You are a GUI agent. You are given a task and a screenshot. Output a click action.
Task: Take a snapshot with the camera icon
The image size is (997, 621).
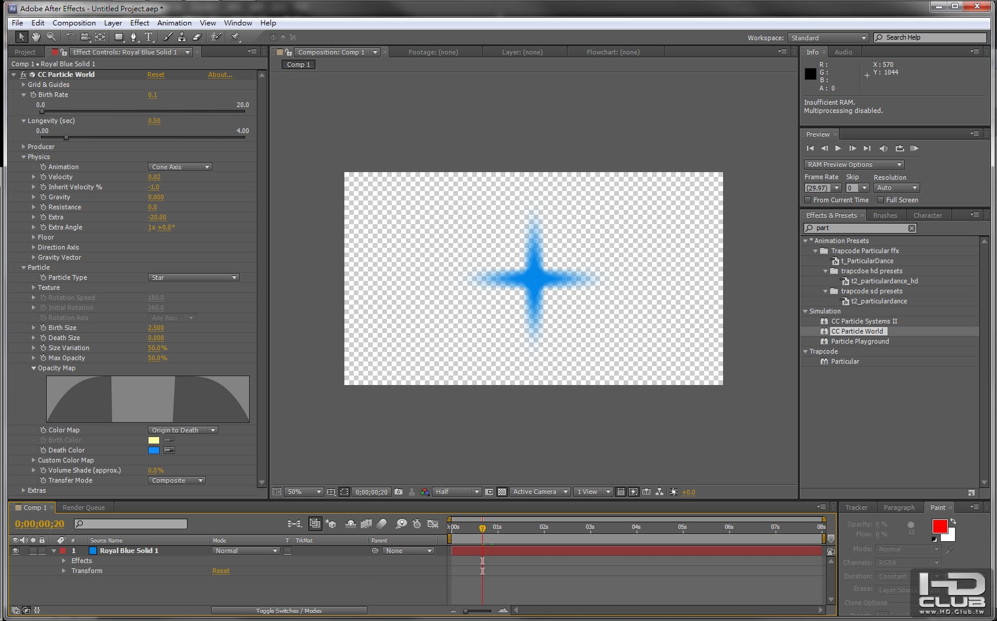point(398,492)
